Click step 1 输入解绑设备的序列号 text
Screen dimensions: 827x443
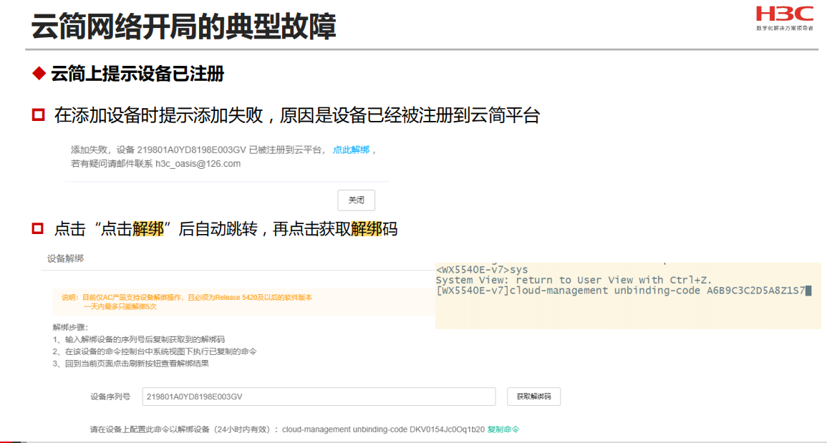(139, 339)
